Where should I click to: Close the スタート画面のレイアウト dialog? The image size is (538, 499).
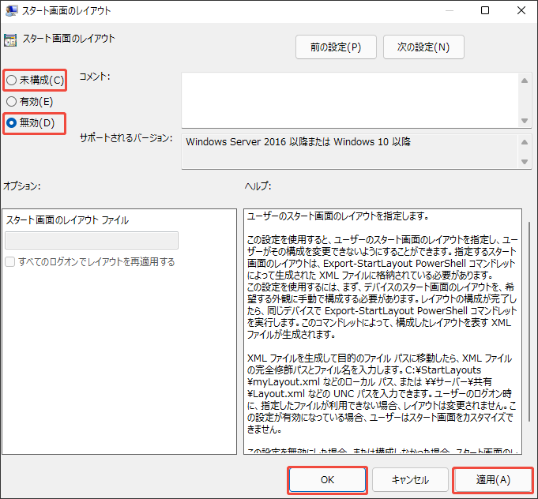(521, 10)
